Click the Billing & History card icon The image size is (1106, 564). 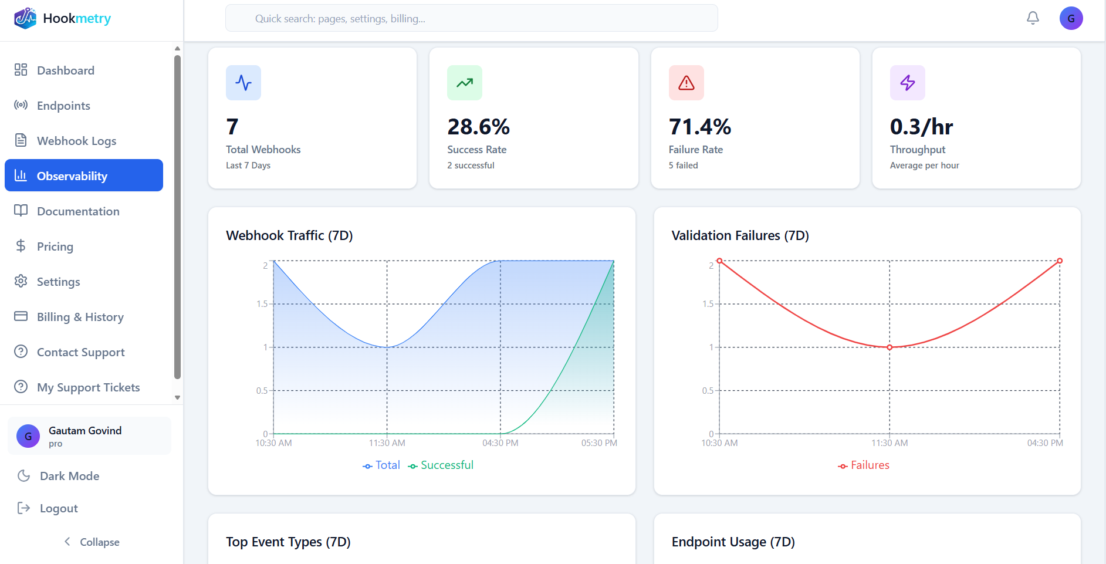click(21, 316)
